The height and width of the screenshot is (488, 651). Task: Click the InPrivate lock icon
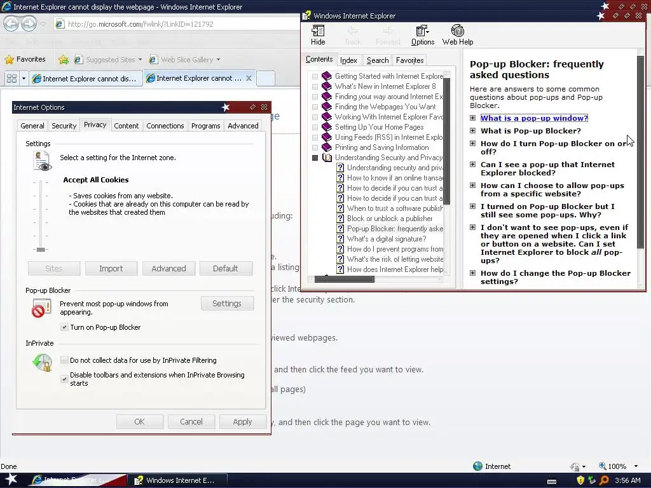point(42,363)
